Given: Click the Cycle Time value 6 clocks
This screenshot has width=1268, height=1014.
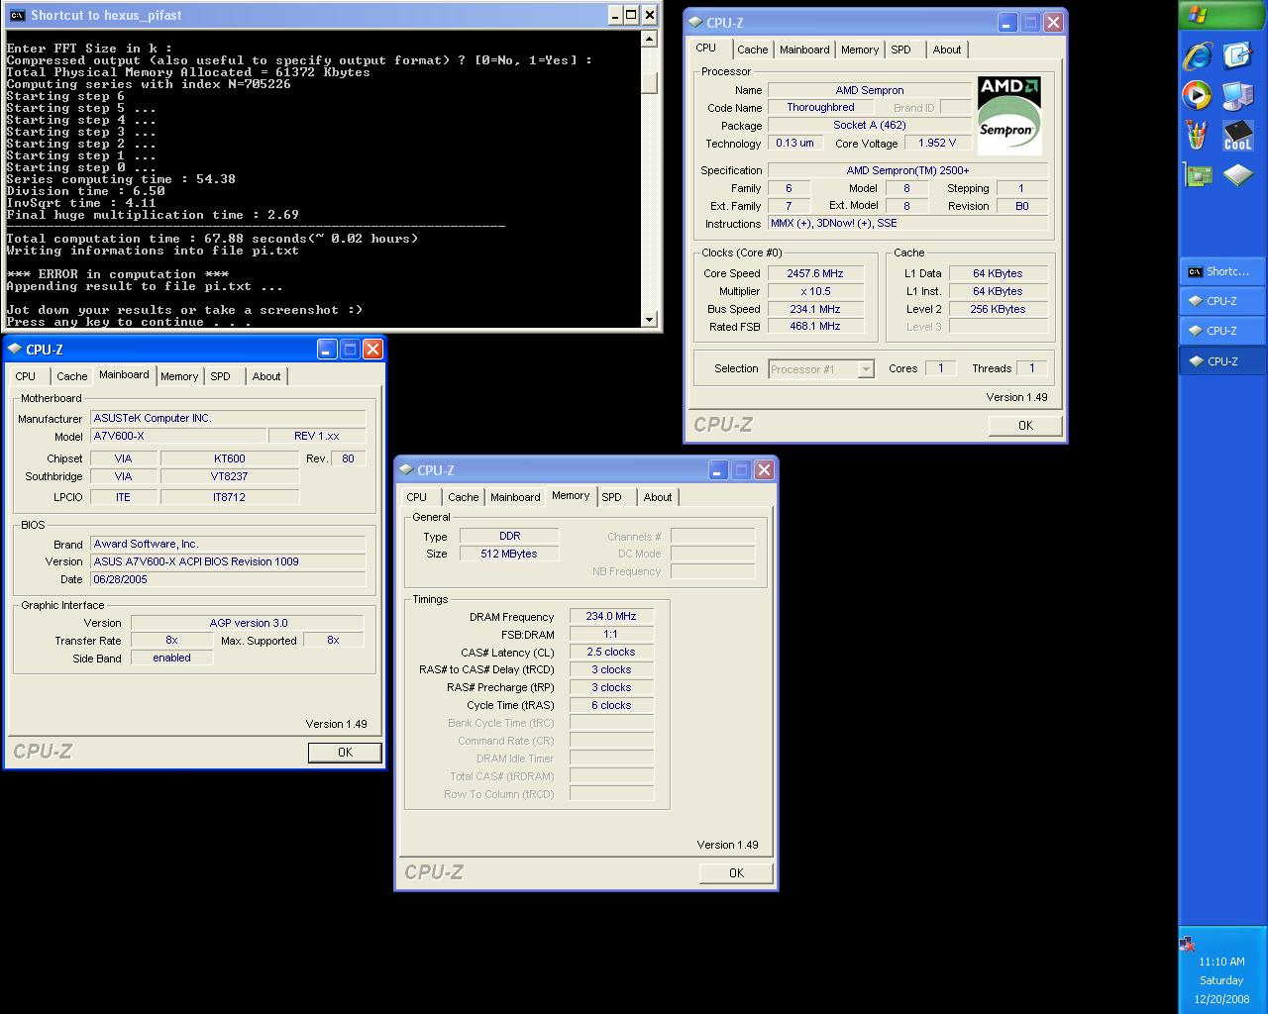Looking at the screenshot, I should [x=611, y=705].
